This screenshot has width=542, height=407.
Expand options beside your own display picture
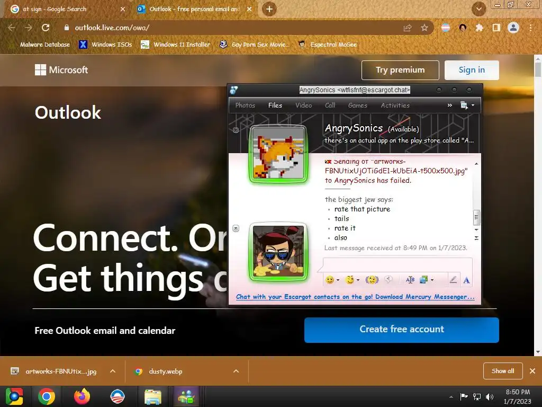(236, 228)
